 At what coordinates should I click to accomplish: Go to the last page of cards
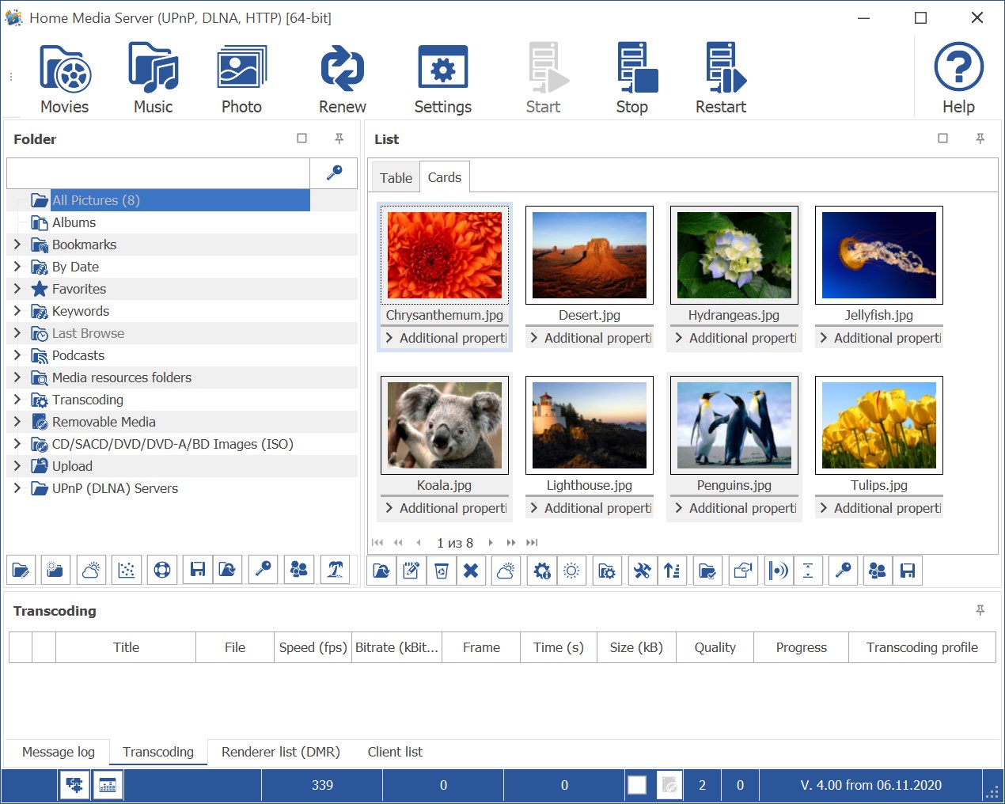click(531, 543)
